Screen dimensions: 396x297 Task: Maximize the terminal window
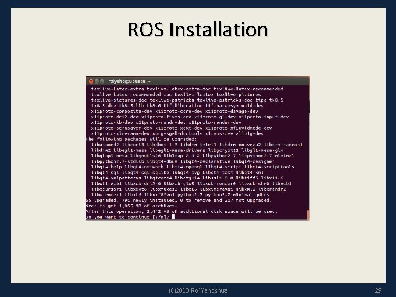click(102, 81)
